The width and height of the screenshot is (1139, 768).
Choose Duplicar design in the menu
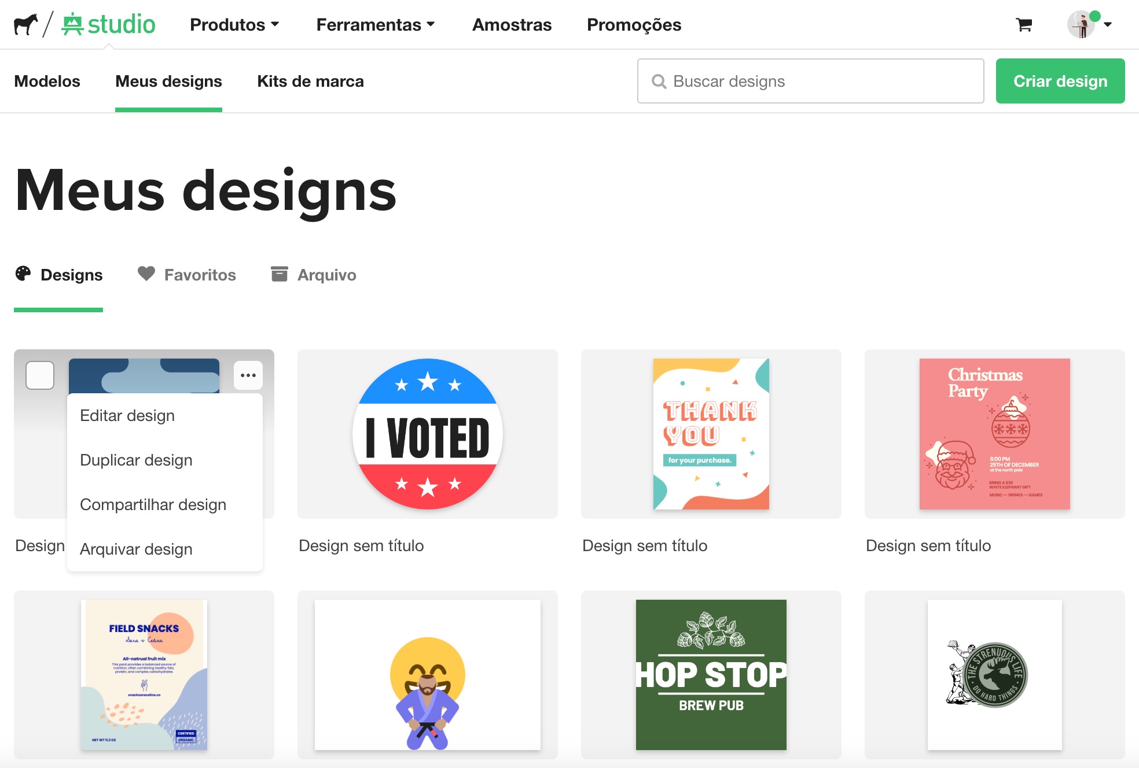137,460
